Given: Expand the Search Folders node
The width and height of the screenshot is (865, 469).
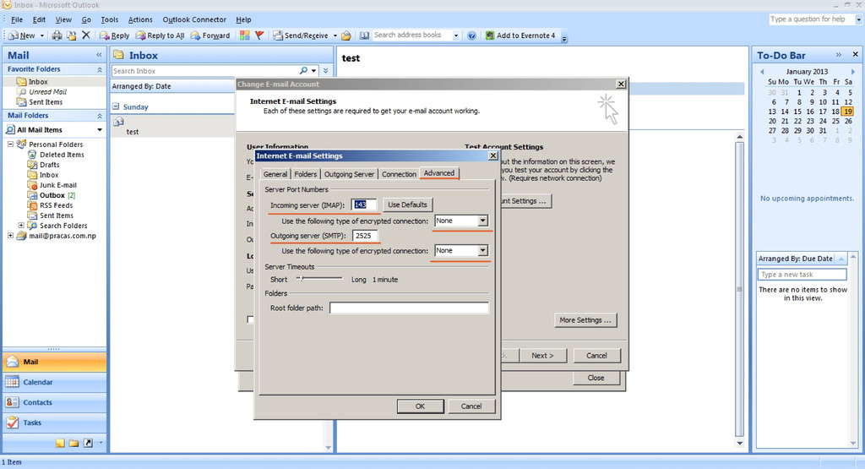Looking at the screenshot, I should tap(21, 225).
